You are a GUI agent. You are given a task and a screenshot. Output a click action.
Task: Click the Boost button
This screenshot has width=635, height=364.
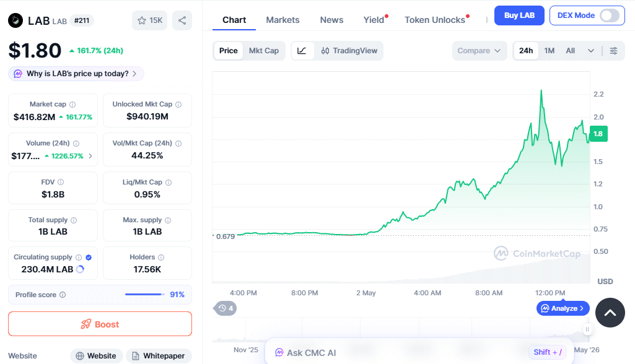coord(100,324)
